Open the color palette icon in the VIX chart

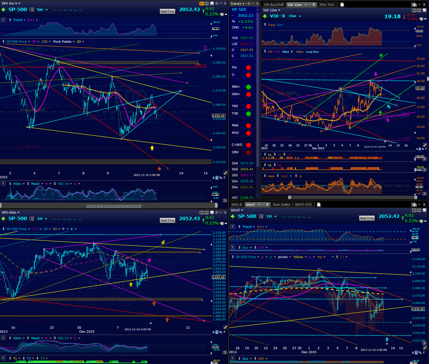tap(421, 19)
